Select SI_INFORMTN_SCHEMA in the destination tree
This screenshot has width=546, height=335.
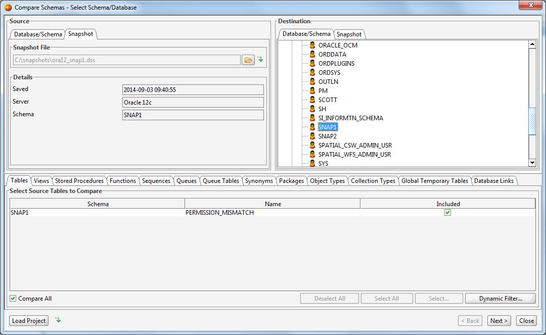(350, 118)
